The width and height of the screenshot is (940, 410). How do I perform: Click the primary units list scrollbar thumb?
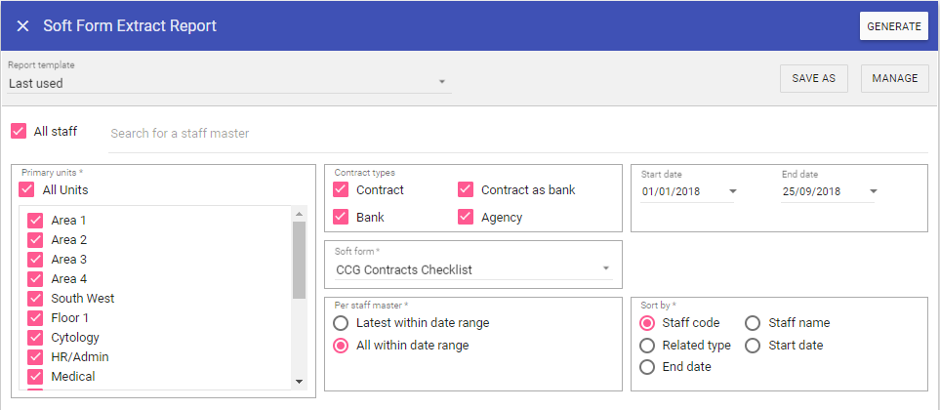click(x=300, y=259)
